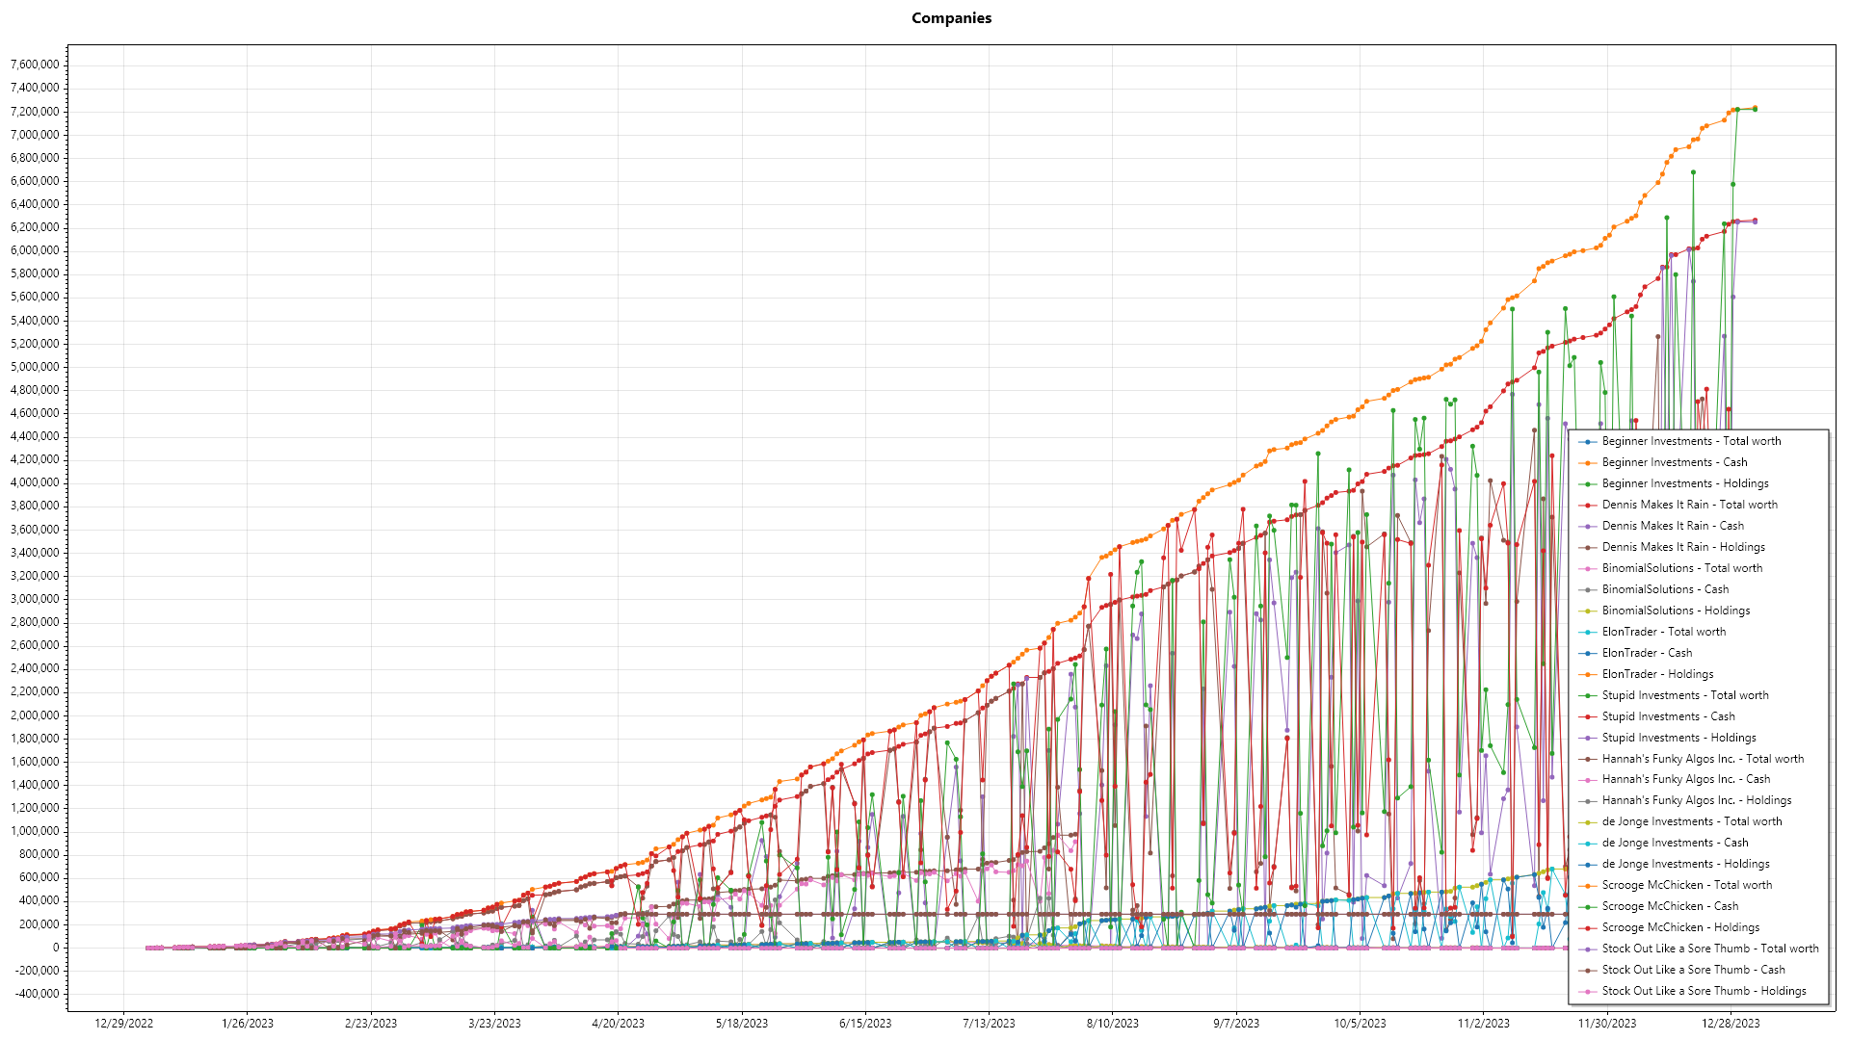Image resolution: width=1850 pixels, height=1040 pixels.
Task: Click the 4/20/2023 x-axis date label
Action: (618, 1024)
